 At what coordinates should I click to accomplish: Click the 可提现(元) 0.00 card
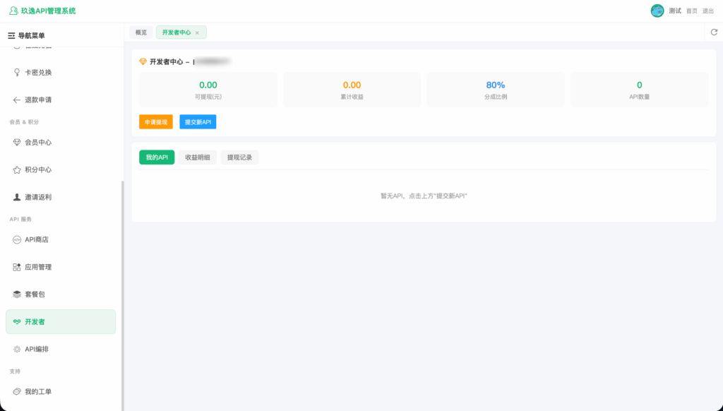208,90
